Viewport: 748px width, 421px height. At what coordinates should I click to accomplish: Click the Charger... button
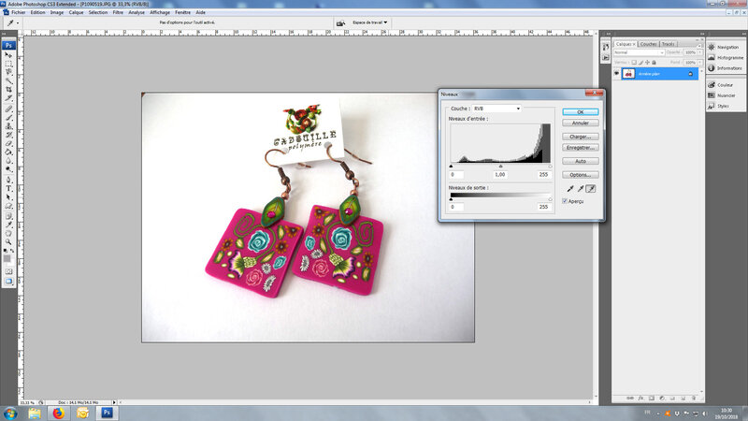580,137
